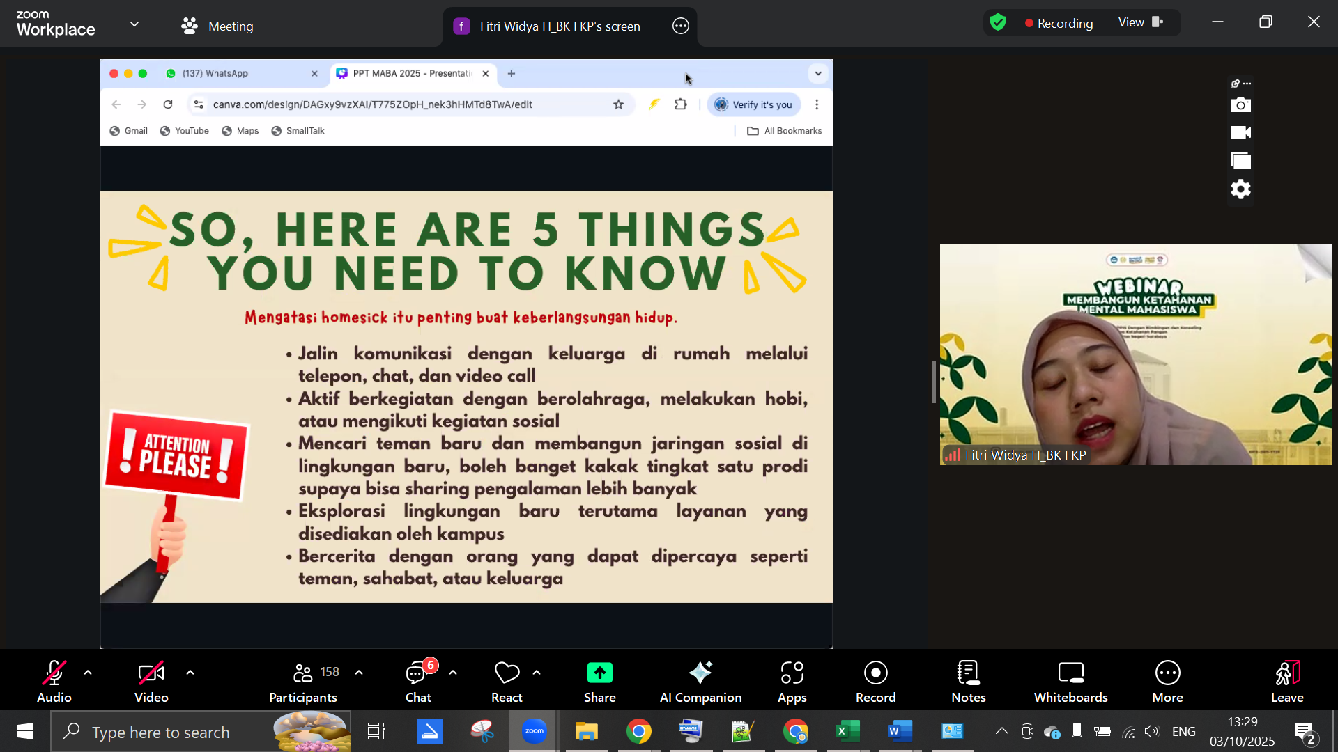Click the View layout button
The width and height of the screenshot is (1338, 752).
(x=1141, y=22)
